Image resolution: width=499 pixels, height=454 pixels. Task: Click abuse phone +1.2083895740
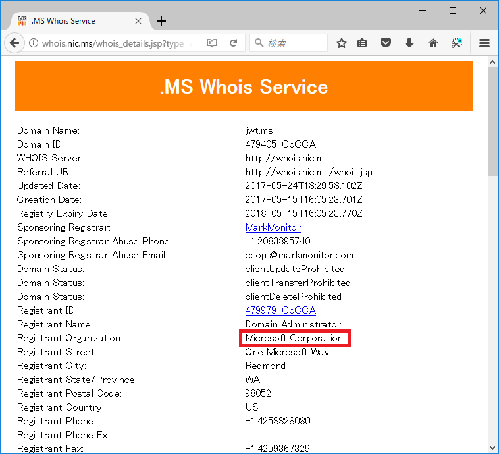coord(278,241)
